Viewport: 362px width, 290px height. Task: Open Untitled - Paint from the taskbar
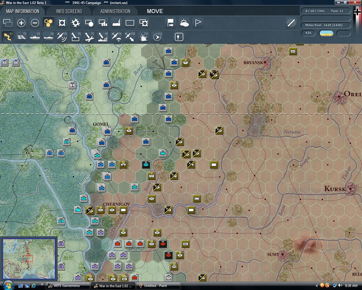point(158,286)
